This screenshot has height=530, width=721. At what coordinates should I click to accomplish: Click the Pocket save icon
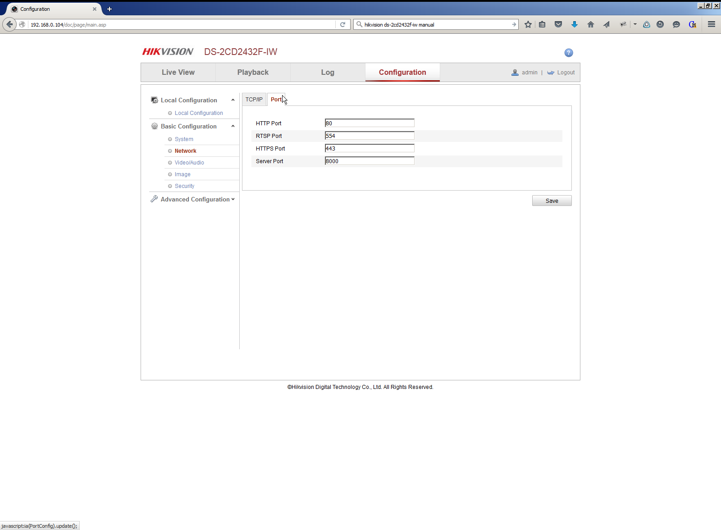[558, 24]
